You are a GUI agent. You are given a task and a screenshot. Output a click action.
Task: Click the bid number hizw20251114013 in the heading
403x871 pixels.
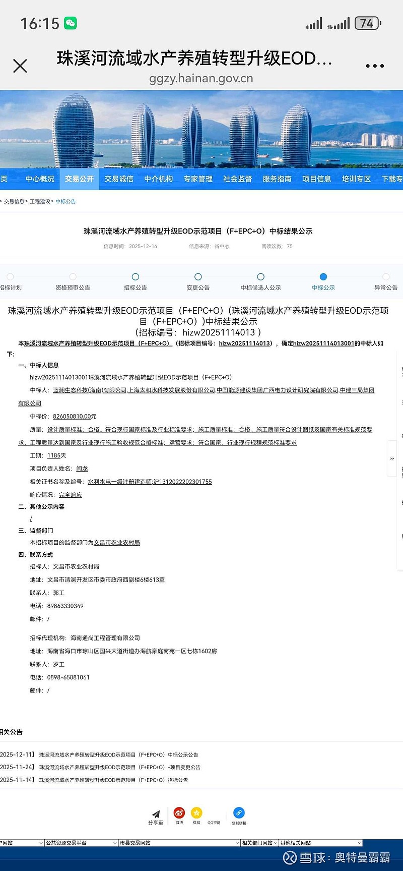tap(219, 332)
